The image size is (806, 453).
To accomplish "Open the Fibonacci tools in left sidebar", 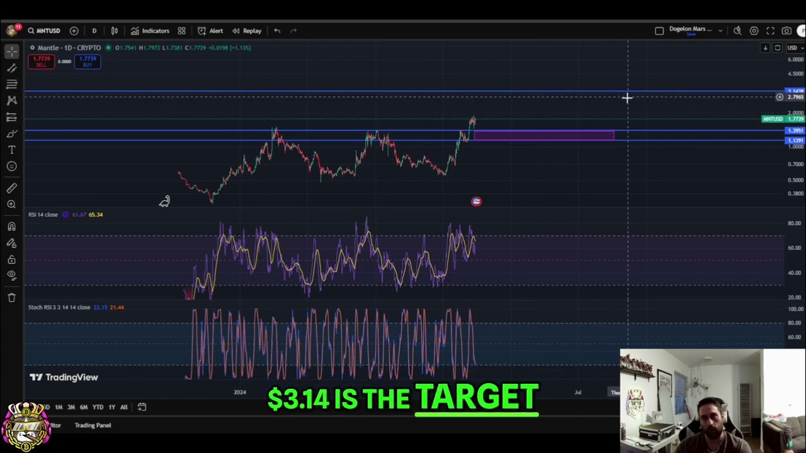I will [11, 84].
